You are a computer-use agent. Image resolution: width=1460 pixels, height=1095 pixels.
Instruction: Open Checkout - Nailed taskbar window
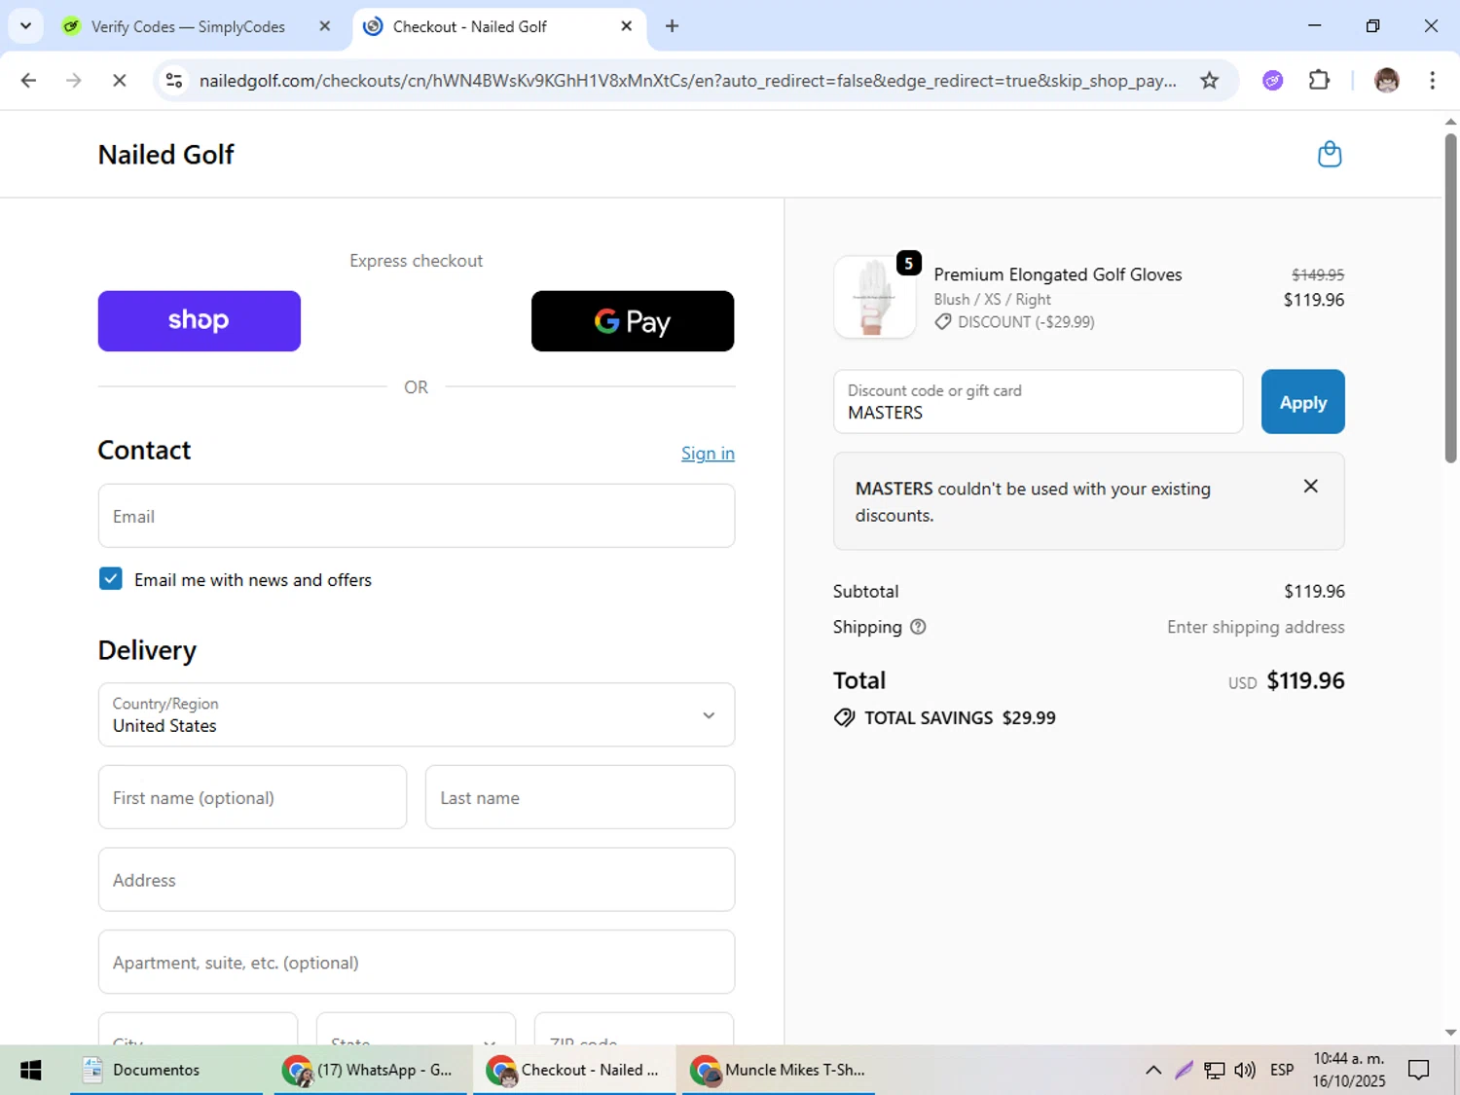(x=574, y=1070)
